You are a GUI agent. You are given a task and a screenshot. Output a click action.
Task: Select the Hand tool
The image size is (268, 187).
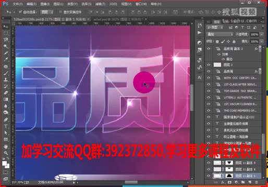pos(6,146)
